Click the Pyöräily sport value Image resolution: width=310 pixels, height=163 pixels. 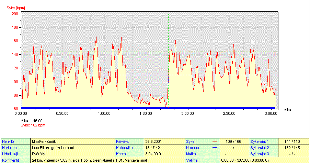point(72,154)
